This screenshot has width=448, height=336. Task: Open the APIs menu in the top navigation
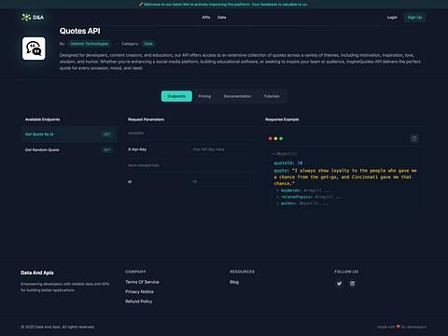point(206,18)
